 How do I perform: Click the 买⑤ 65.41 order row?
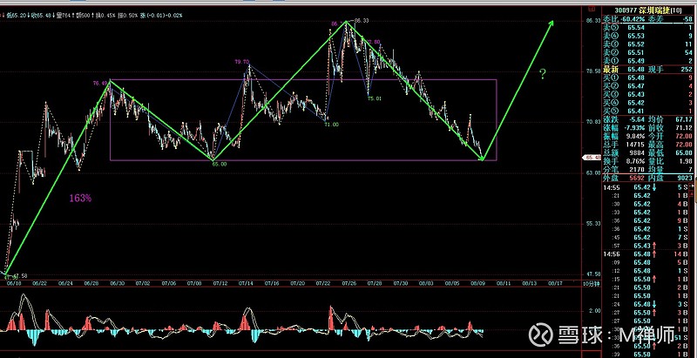click(648, 111)
